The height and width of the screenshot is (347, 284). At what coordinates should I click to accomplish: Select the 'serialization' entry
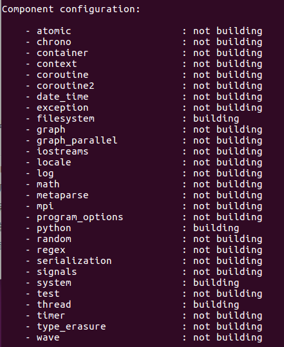(x=74, y=261)
